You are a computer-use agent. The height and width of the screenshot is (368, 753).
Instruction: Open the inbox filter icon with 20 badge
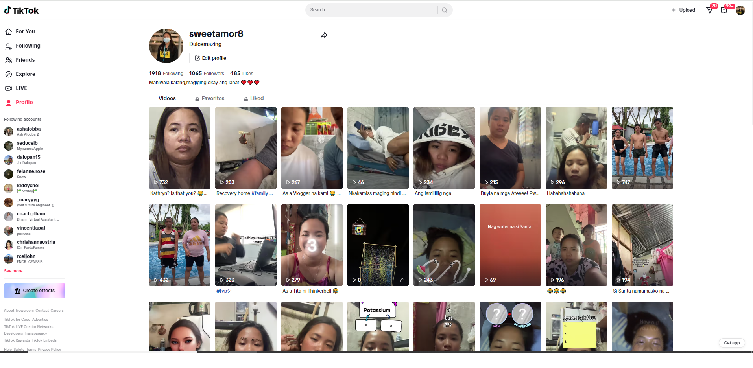pos(710,10)
